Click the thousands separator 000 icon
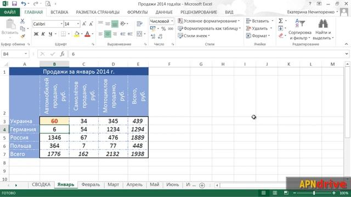This screenshot has height=197, width=351. [171, 28]
